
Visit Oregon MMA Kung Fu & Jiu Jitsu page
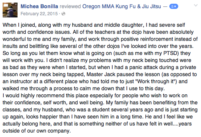(x=122, y=6)
